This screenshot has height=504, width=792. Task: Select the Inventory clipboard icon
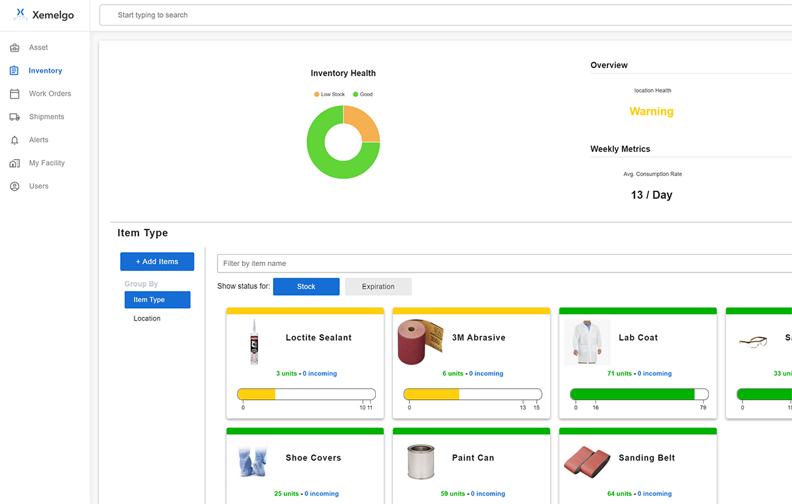[15, 71]
